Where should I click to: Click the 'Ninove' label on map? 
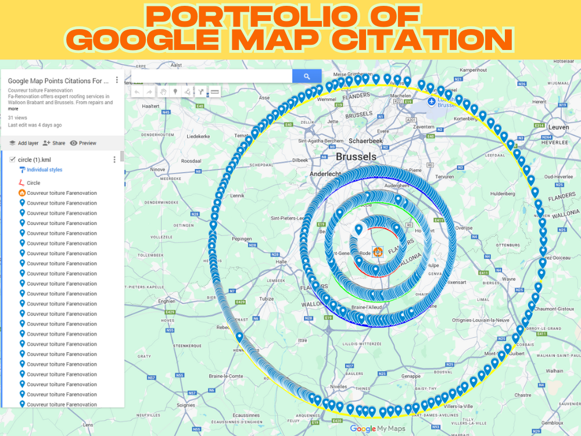click(157, 169)
